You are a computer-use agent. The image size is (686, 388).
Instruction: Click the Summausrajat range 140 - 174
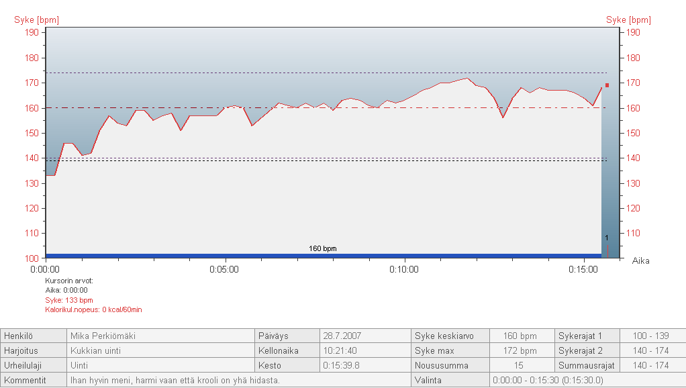[x=650, y=365]
